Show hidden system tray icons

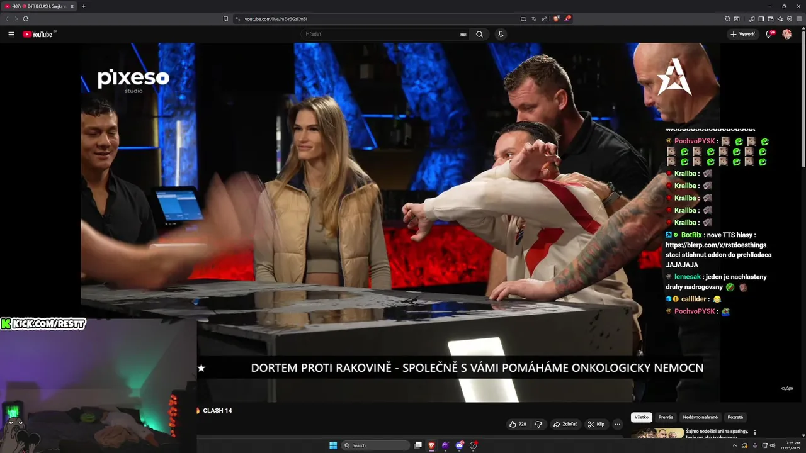(735, 445)
